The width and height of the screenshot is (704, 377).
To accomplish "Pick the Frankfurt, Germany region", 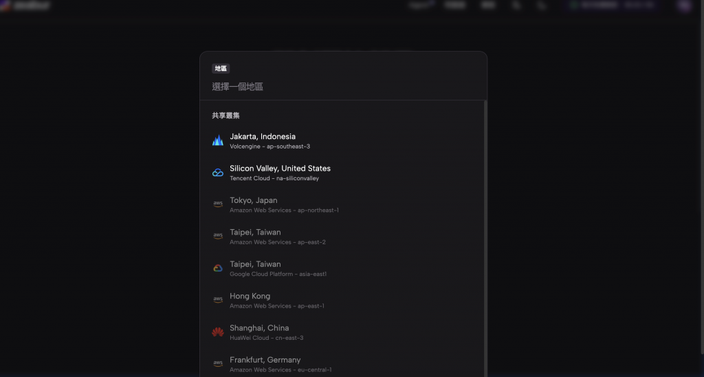I will point(342,364).
